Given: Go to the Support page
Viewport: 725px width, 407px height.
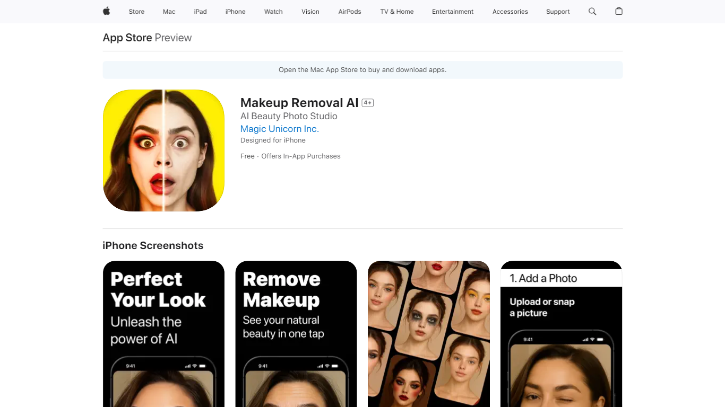Looking at the screenshot, I should tap(558, 12).
